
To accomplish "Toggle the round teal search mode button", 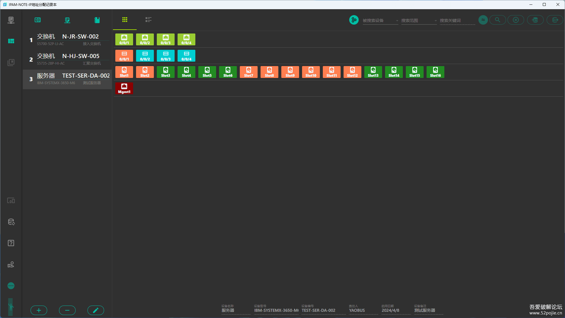I will [x=354, y=20].
